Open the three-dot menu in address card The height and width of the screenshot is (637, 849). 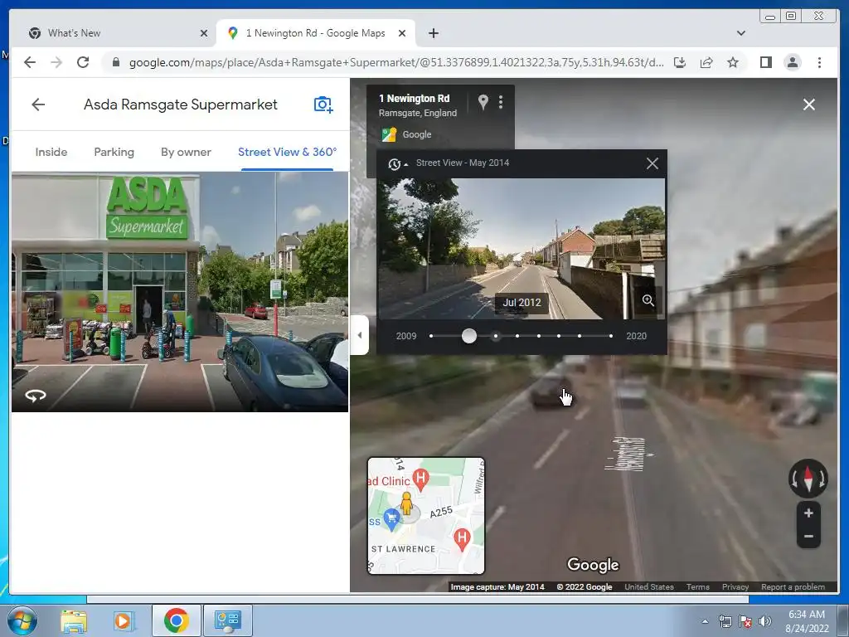tap(501, 102)
